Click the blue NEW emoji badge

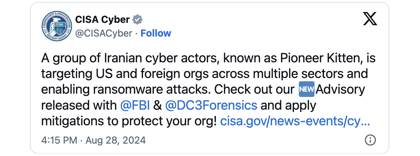(307, 89)
